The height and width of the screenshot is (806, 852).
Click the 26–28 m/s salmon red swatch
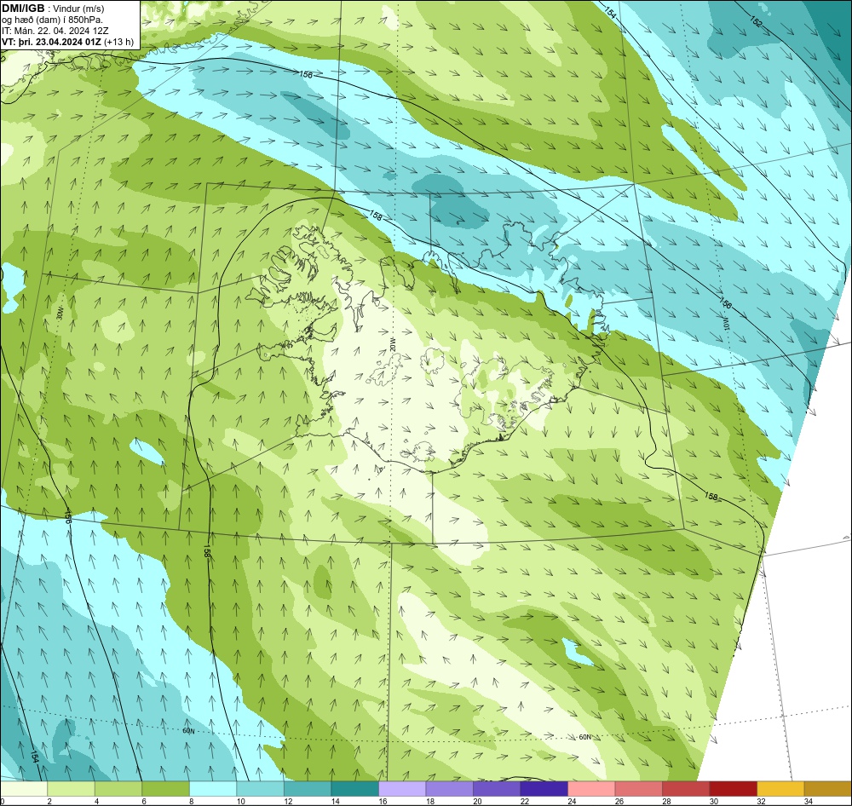[x=638, y=788]
